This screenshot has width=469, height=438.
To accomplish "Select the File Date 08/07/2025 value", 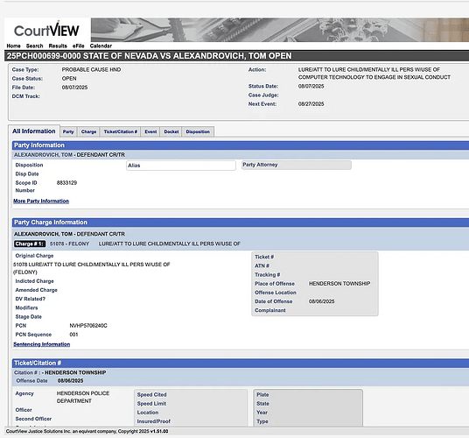I will pos(74,88).
